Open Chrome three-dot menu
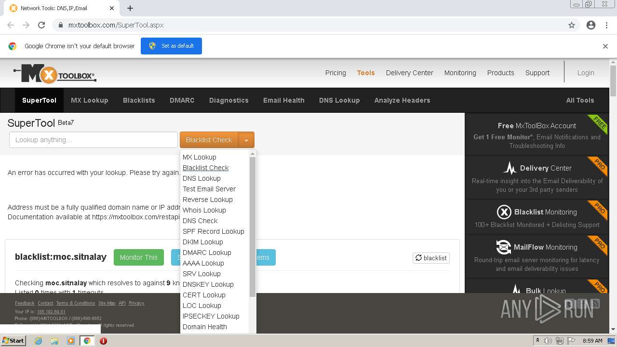This screenshot has width=617, height=347. coord(606,25)
